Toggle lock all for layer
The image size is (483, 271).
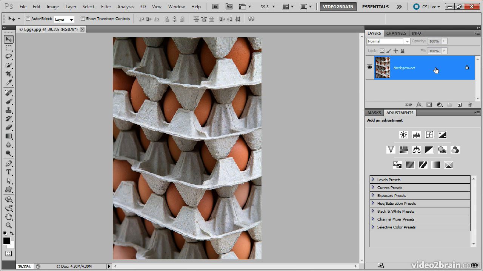(403, 51)
